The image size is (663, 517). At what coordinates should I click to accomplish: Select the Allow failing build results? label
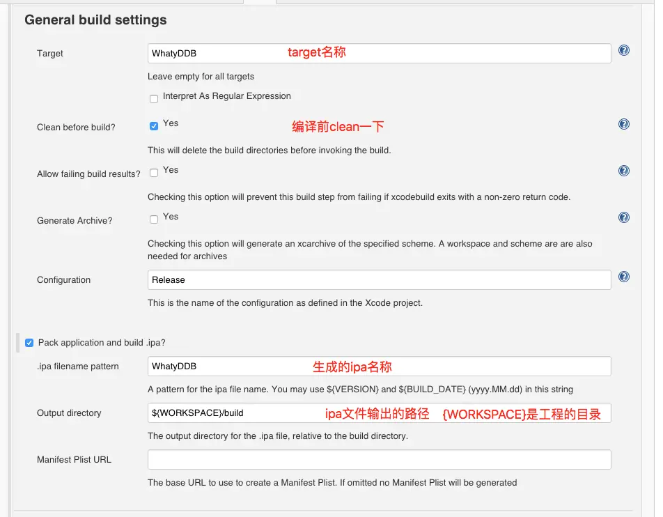pos(88,174)
